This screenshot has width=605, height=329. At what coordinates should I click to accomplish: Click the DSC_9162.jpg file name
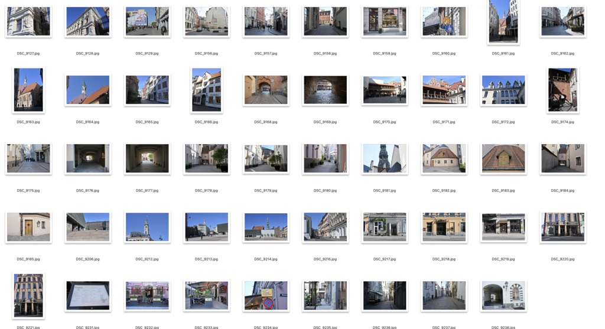562,54
